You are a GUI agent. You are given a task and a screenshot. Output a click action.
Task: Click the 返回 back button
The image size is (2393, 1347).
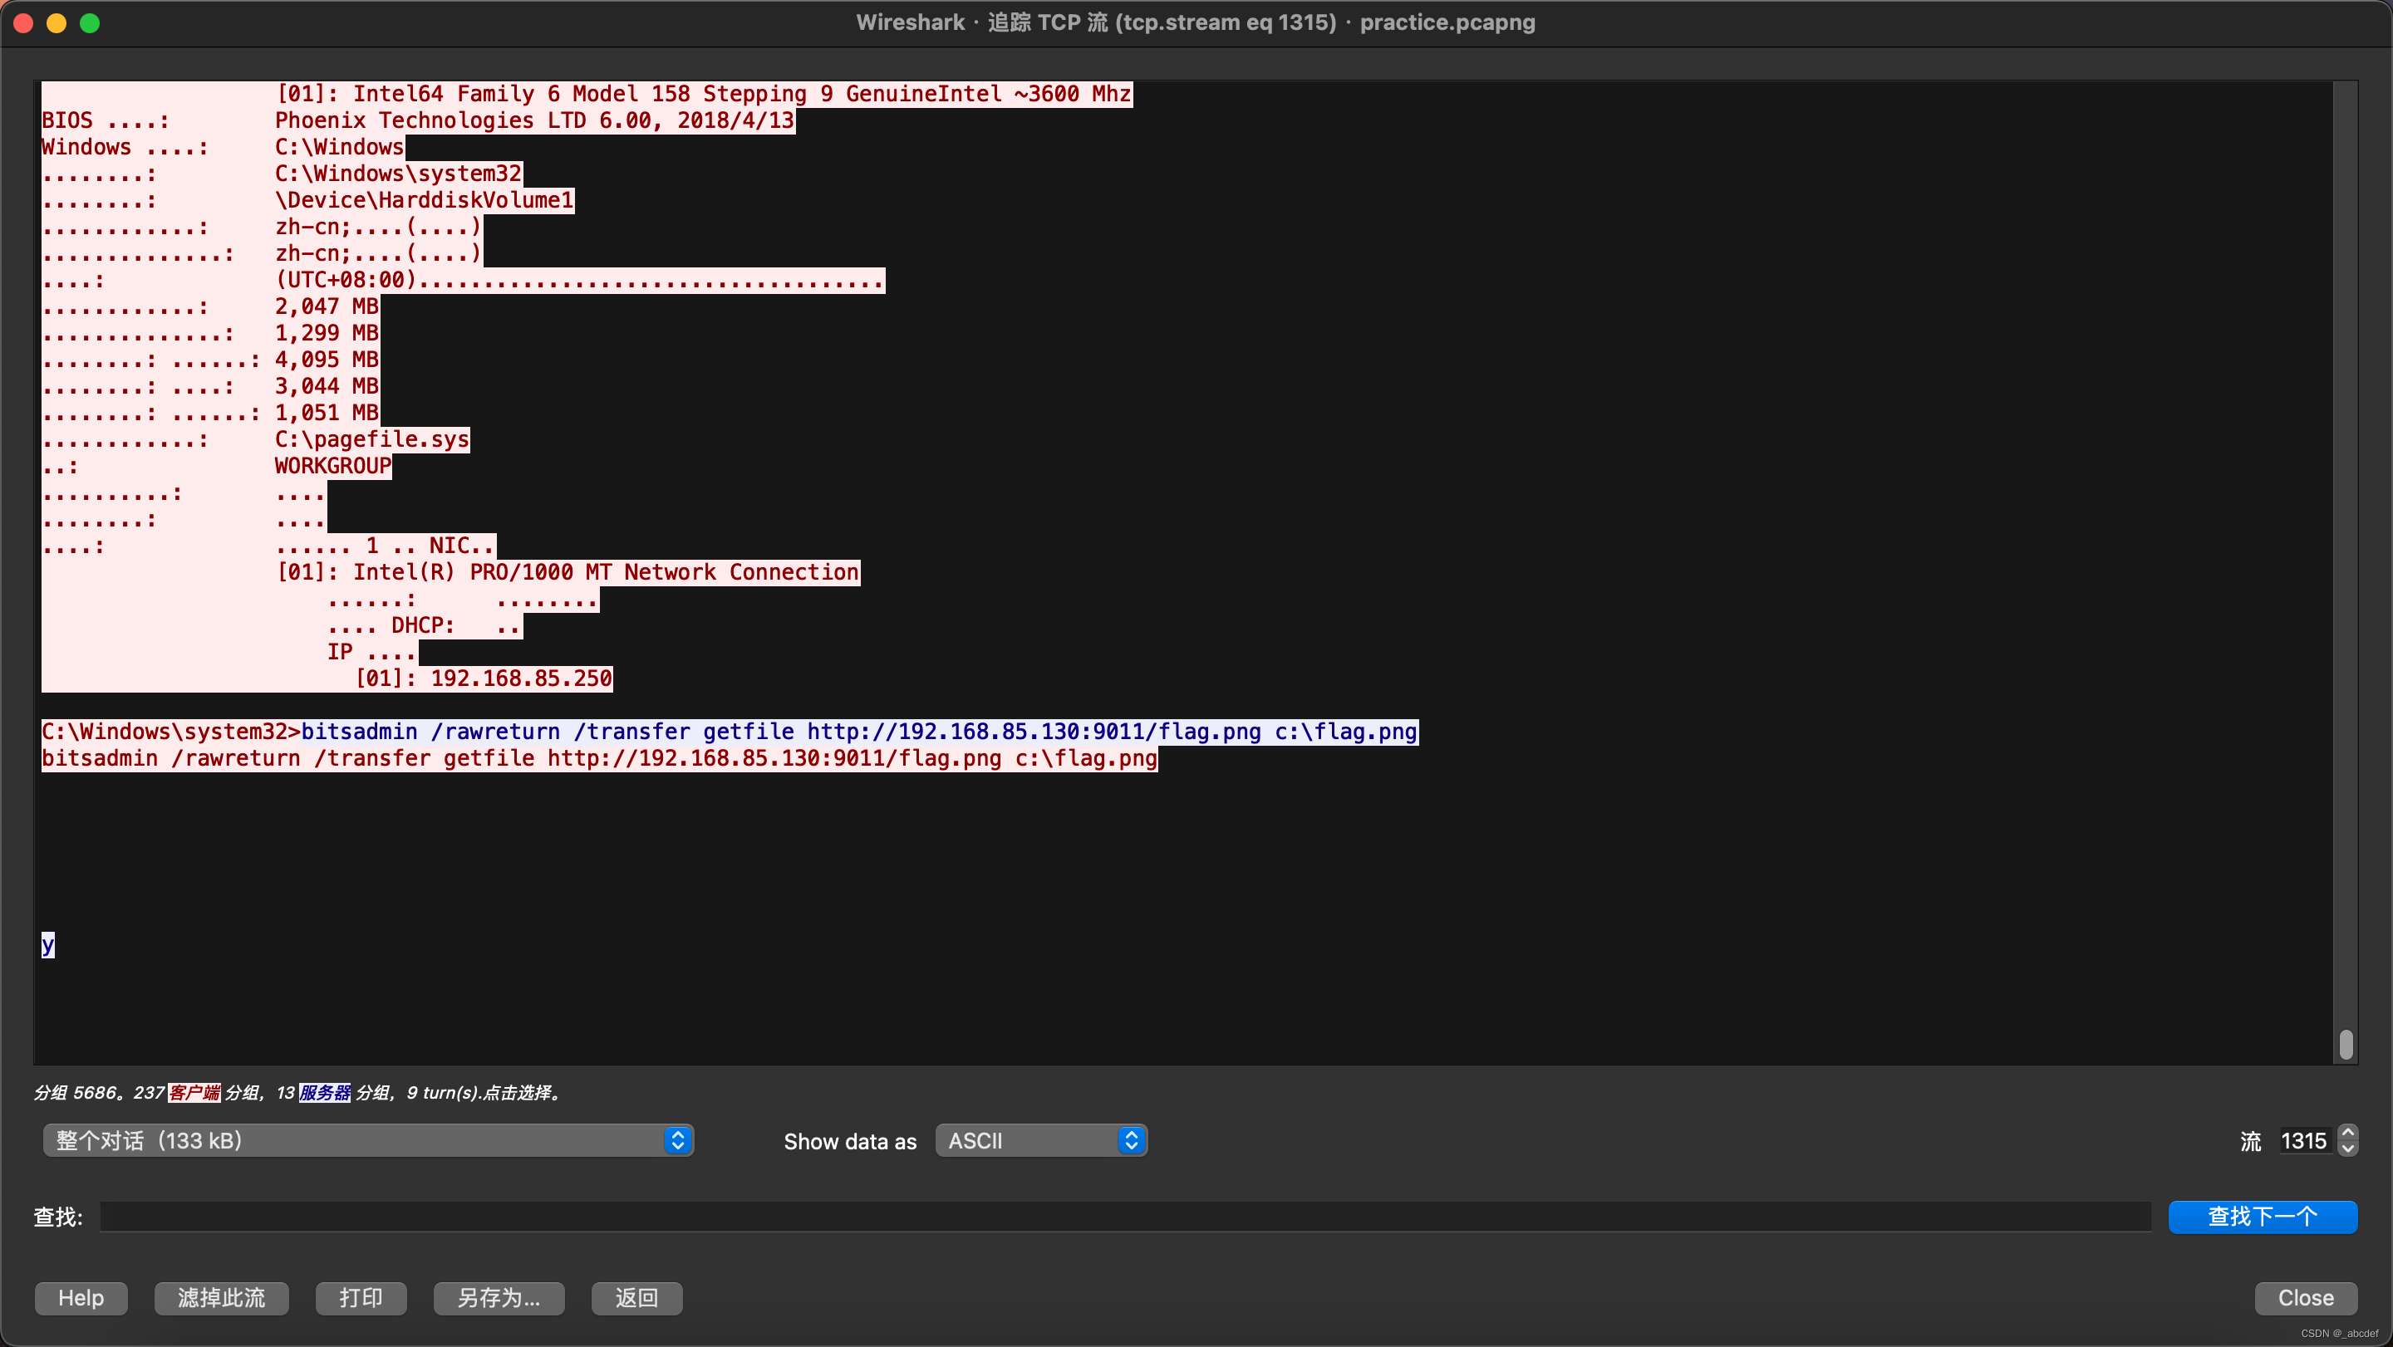(x=636, y=1298)
